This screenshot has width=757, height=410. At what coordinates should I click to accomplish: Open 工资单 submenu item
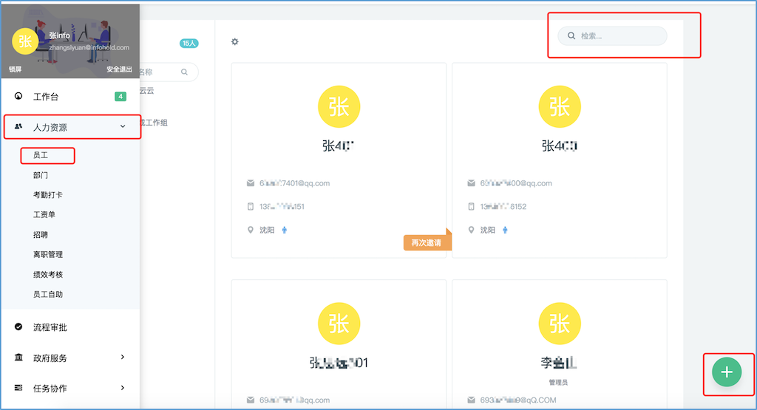point(44,215)
